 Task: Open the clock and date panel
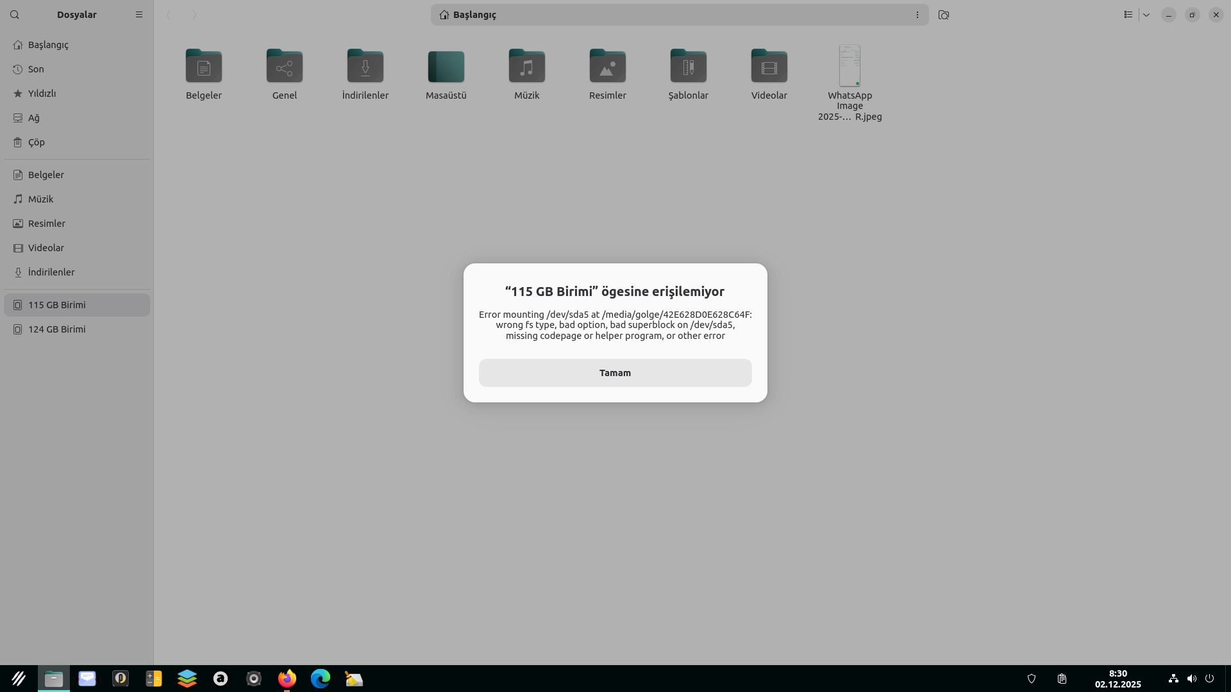(x=1118, y=679)
